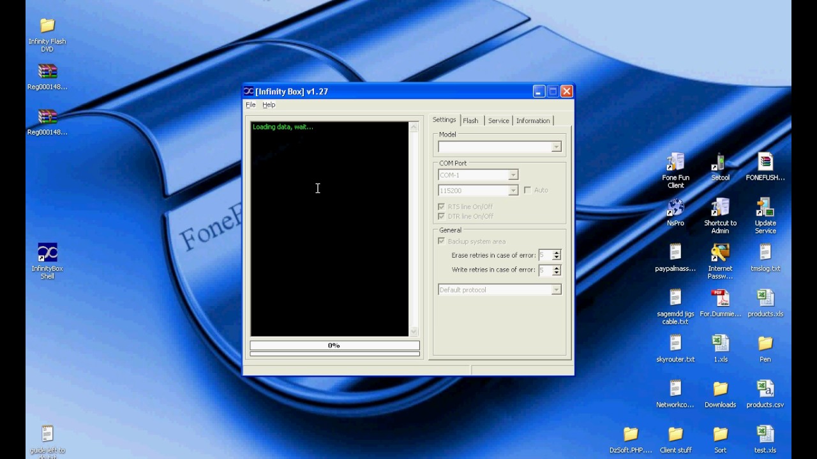Click the Infinity Box title bar logo
Image resolution: width=817 pixels, height=459 pixels.
click(249, 91)
